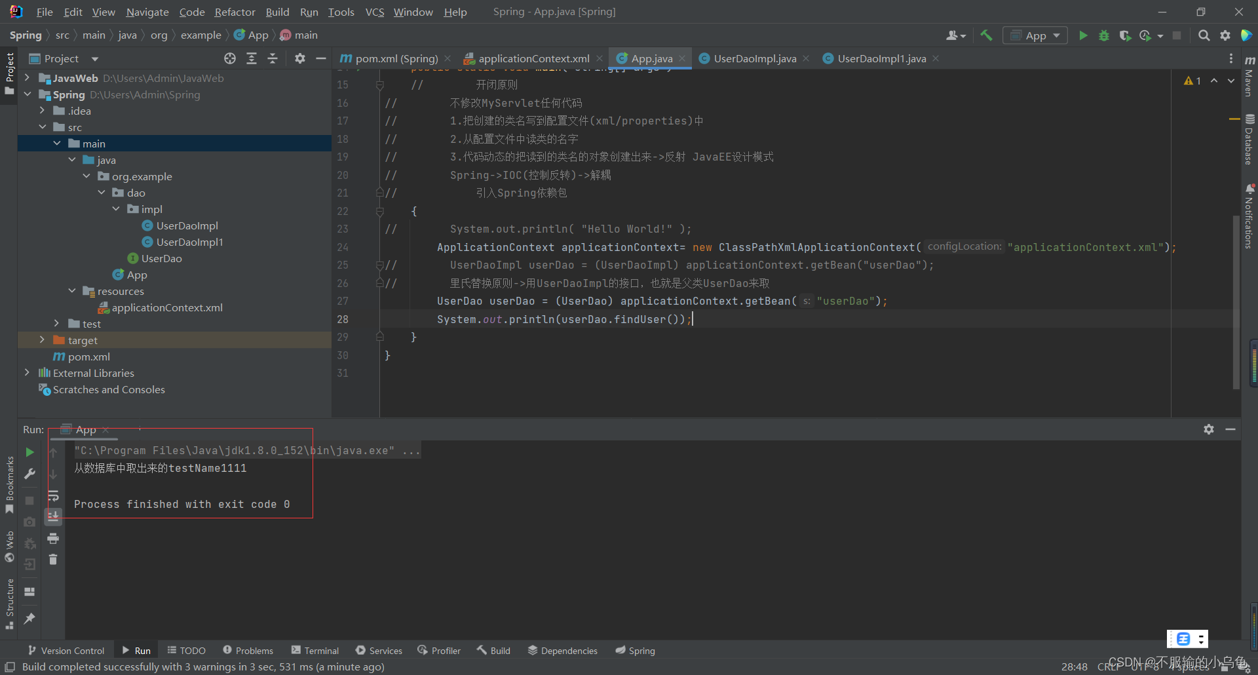Image resolution: width=1258 pixels, height=675 pixels.
Task: Open the Terminal tool window
Action: (x=315, y=651)
